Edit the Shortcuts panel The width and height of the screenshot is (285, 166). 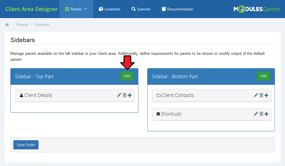coord(256,114)
